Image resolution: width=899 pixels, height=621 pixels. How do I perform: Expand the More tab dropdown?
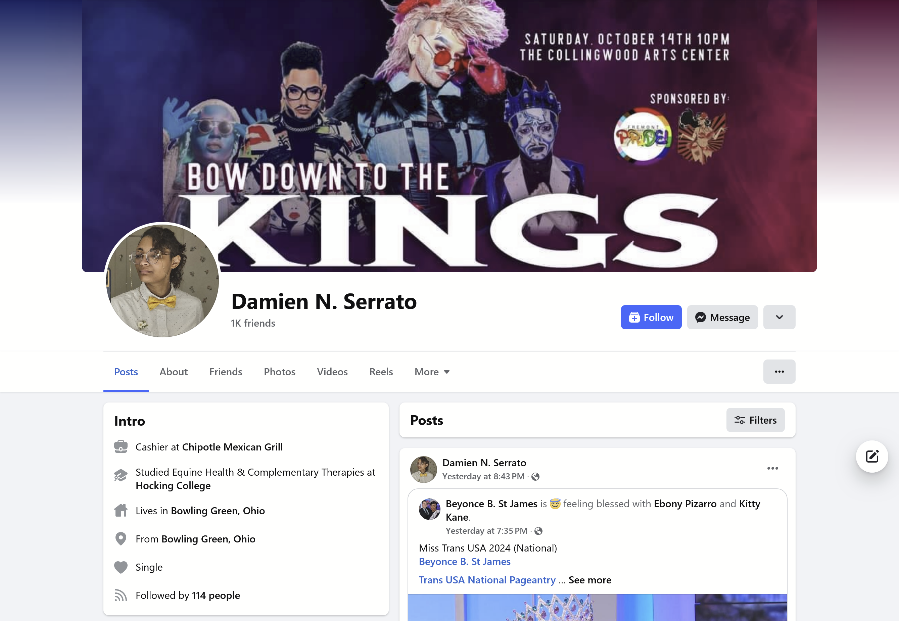coord(432,372)
